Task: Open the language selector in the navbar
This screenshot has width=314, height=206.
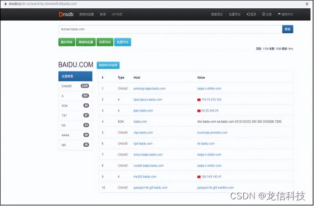Action: click(286, 14)
